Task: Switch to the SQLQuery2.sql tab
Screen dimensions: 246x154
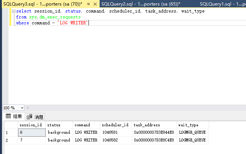Action: (x=141, y=4)
